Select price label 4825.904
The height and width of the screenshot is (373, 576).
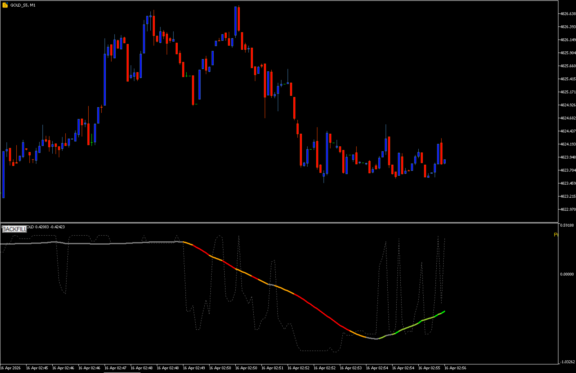[x=568, y=53]
